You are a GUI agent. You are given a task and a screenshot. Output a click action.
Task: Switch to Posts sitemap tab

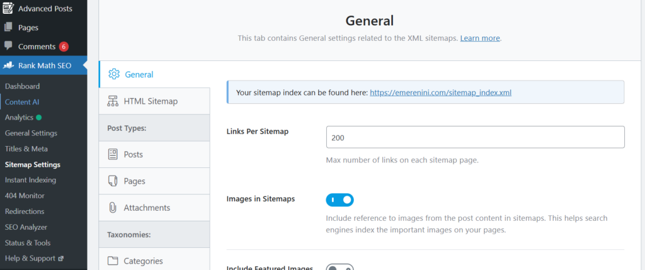(154, 155)
